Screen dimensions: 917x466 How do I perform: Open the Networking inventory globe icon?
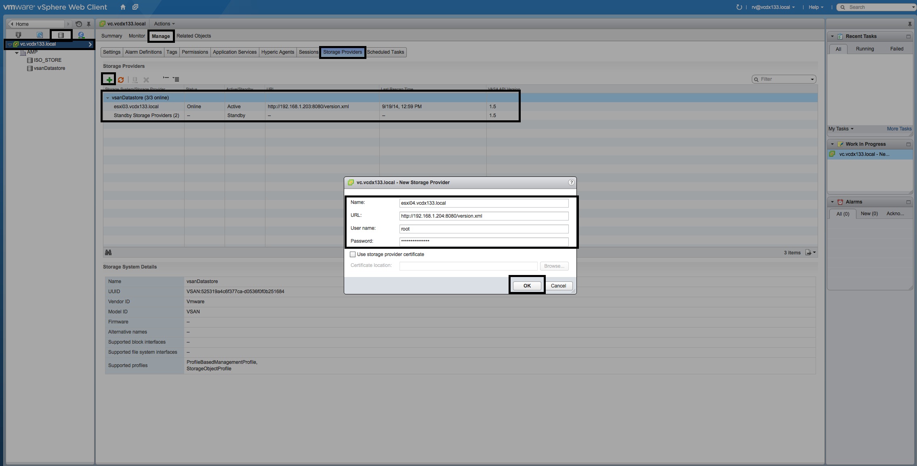coord(81,35)
